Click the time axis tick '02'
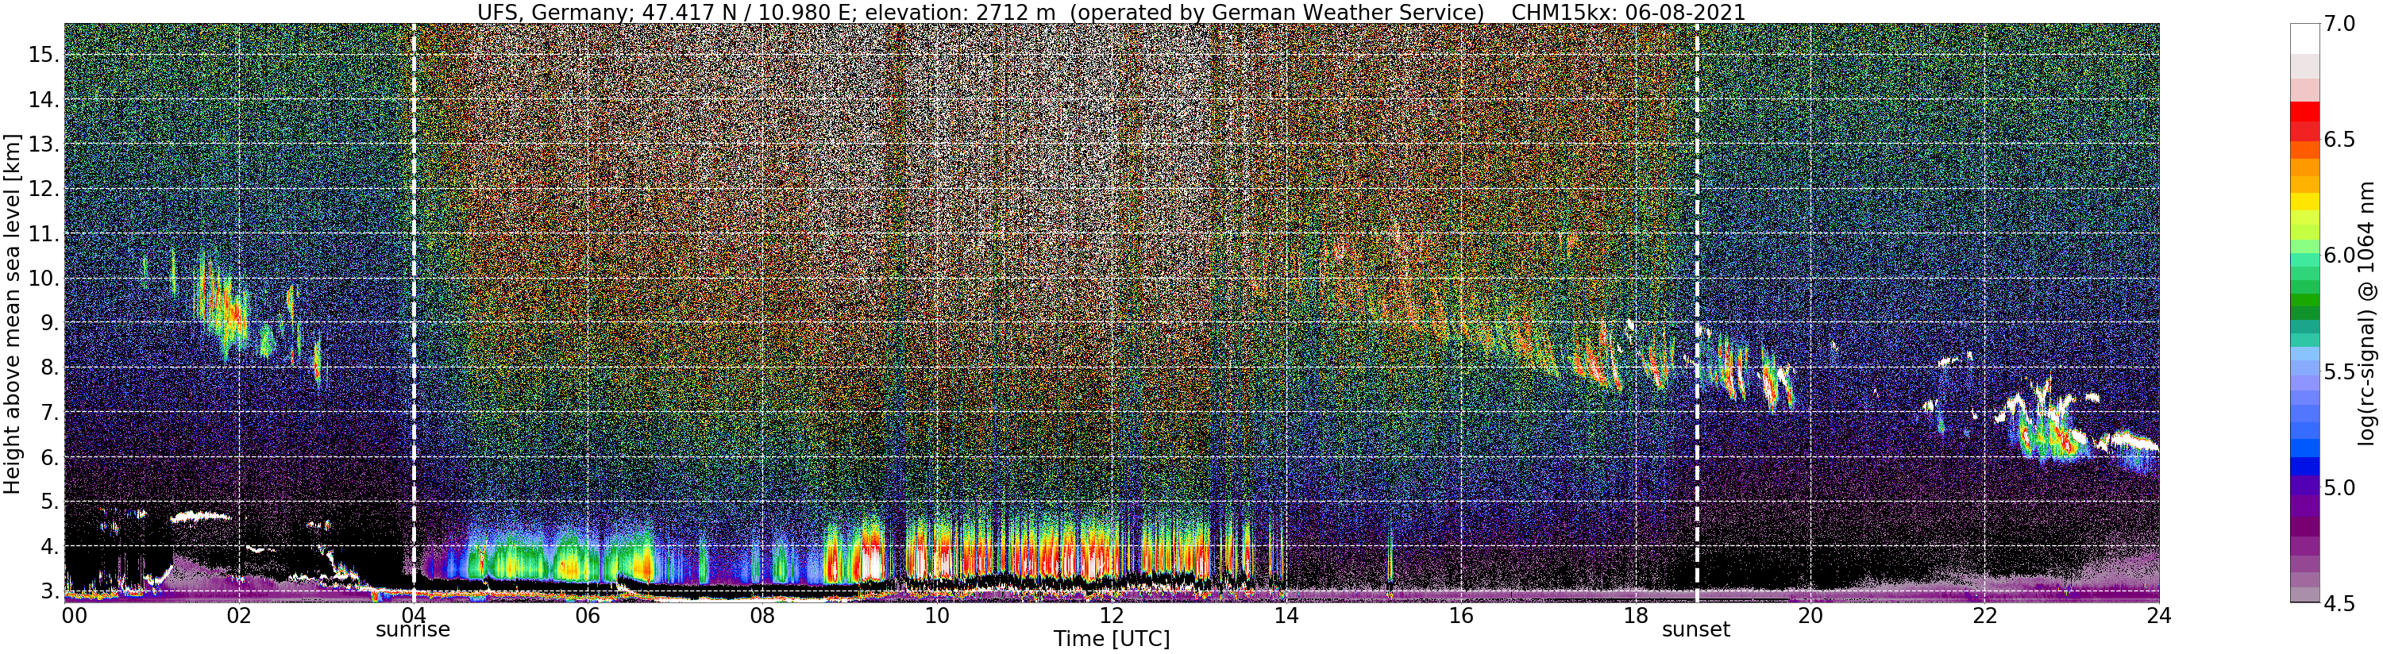 [x=239, y=616]
